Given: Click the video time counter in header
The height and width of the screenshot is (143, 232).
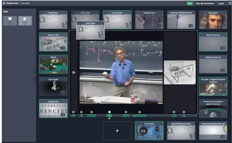Looking at the screenshot, I should [x=25, y=3].
